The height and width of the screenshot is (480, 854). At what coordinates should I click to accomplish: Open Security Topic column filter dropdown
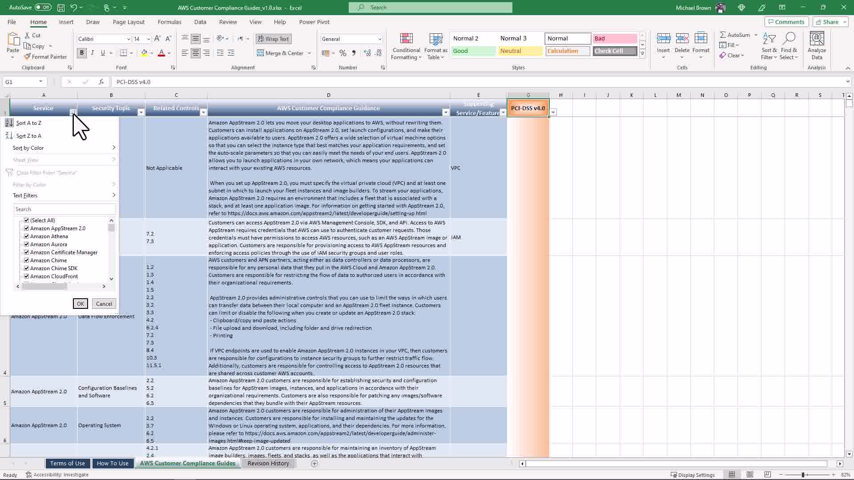[x=141, y=112]
